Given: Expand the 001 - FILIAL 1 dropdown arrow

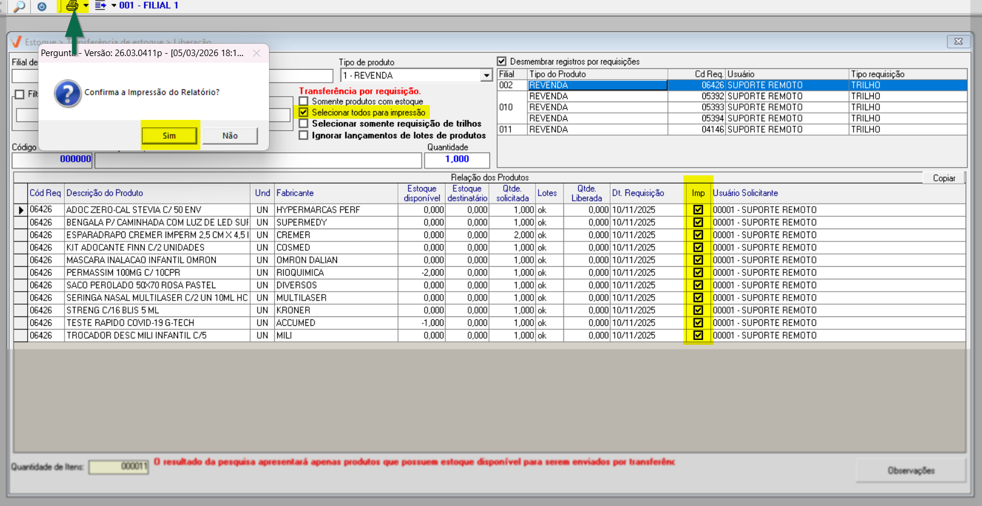Looking at the screenshot, I should (x=114, y=5).
